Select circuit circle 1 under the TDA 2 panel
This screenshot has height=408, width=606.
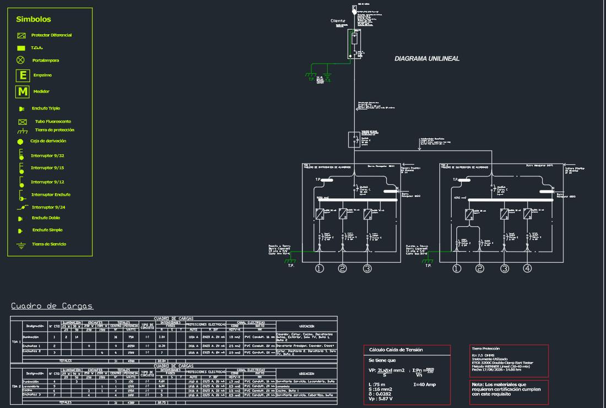(457, 269)
